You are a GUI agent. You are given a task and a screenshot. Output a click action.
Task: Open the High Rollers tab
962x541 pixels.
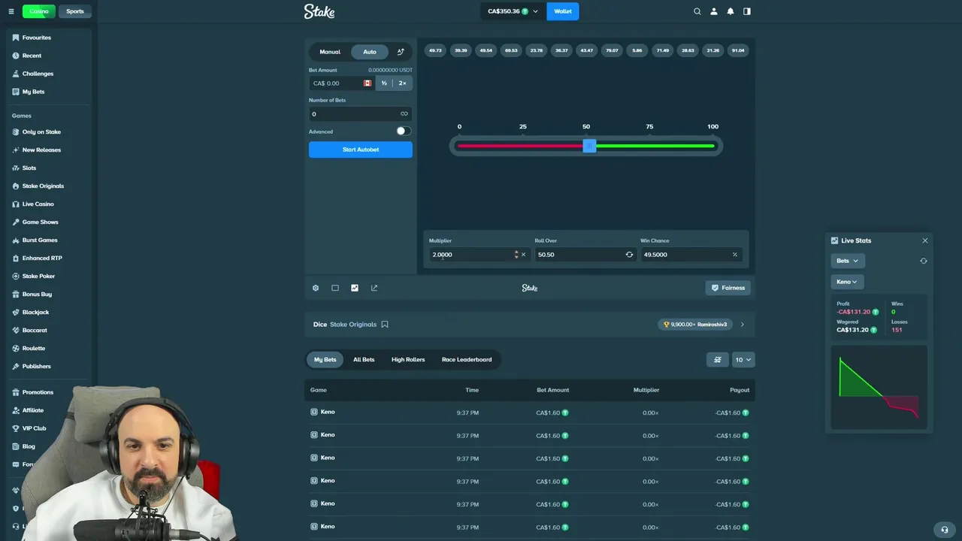click(x=408, y=360)
